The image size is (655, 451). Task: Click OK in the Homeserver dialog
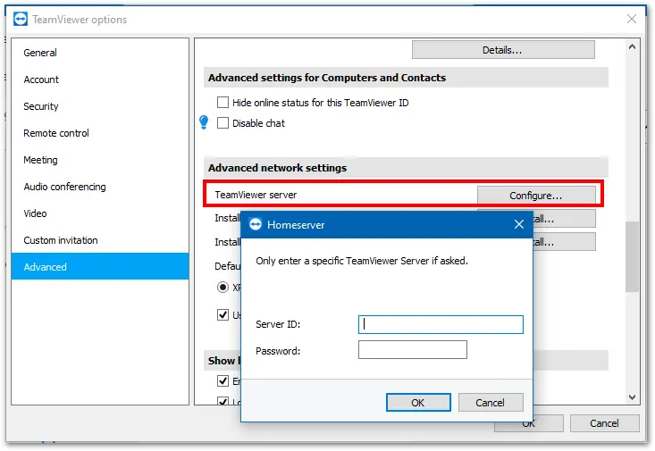[x=418, y=403]
